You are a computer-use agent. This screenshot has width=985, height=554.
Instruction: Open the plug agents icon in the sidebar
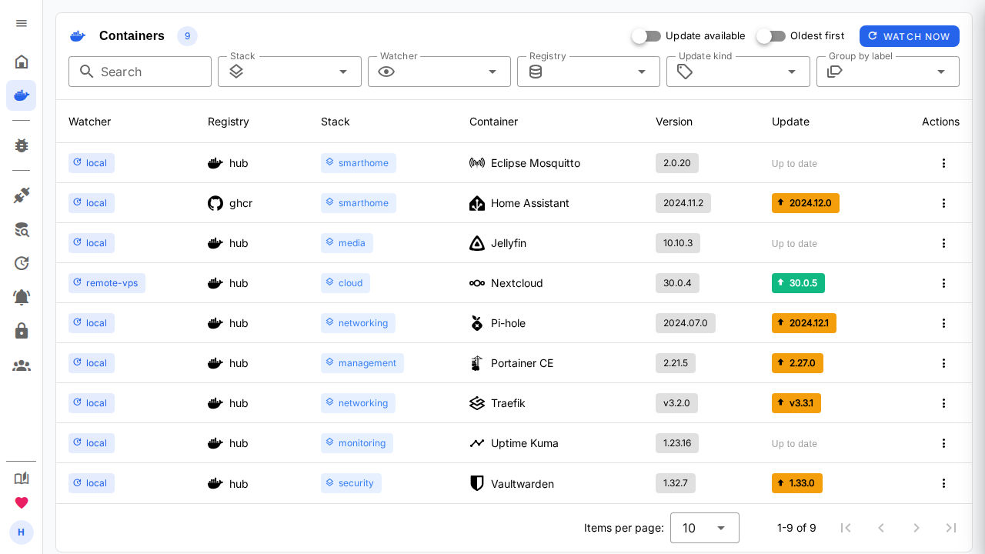click(x=22, y=195)
